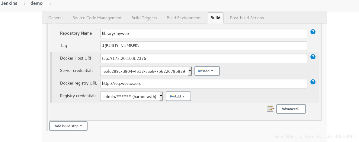Go to demo breadcrumb link
The height and width of the screenshot is (142, 359).
point(37,3)
